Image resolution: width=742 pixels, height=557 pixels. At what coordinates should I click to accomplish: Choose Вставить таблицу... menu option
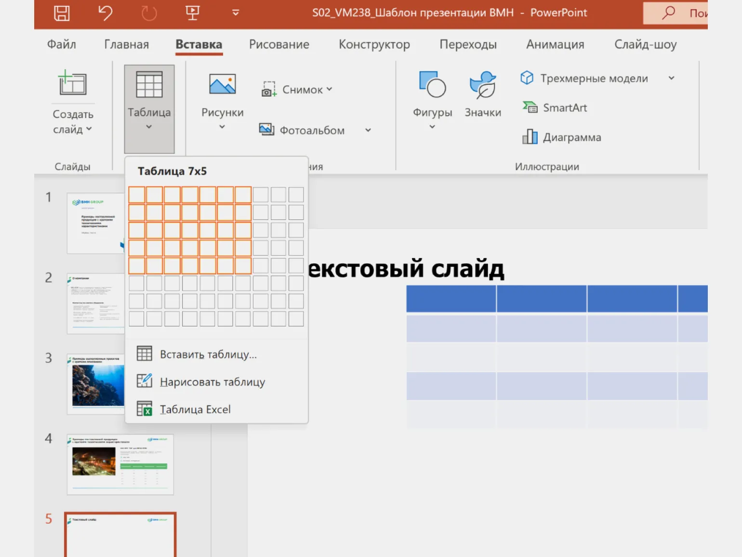(x=216, y=354)
